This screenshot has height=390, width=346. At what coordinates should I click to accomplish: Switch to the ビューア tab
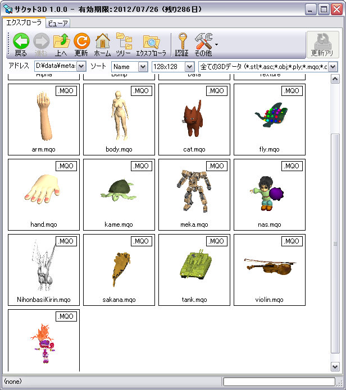click(x=58, y=24)
